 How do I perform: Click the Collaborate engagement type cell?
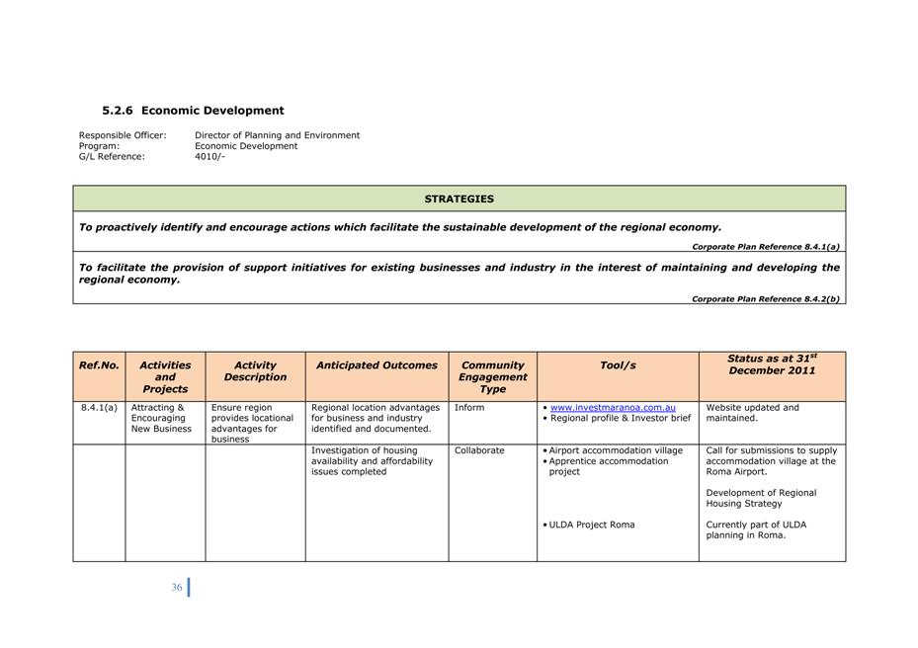(479, 450)
